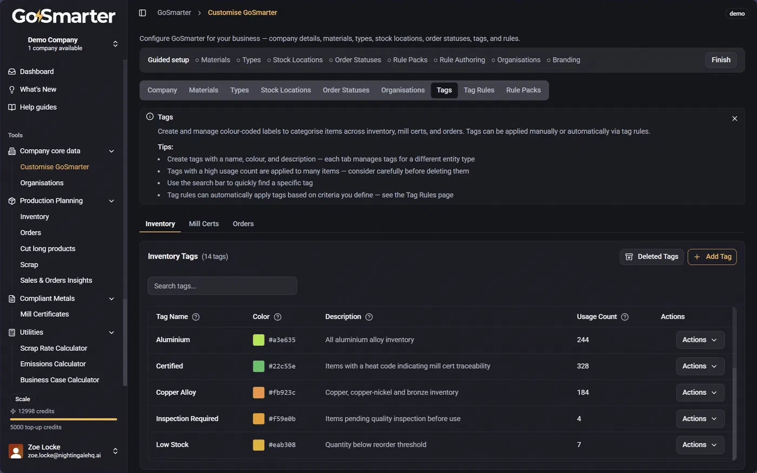Click the Finish button in guided setup
The height and width of the screenshot is (473, 757).
point(721,60)
